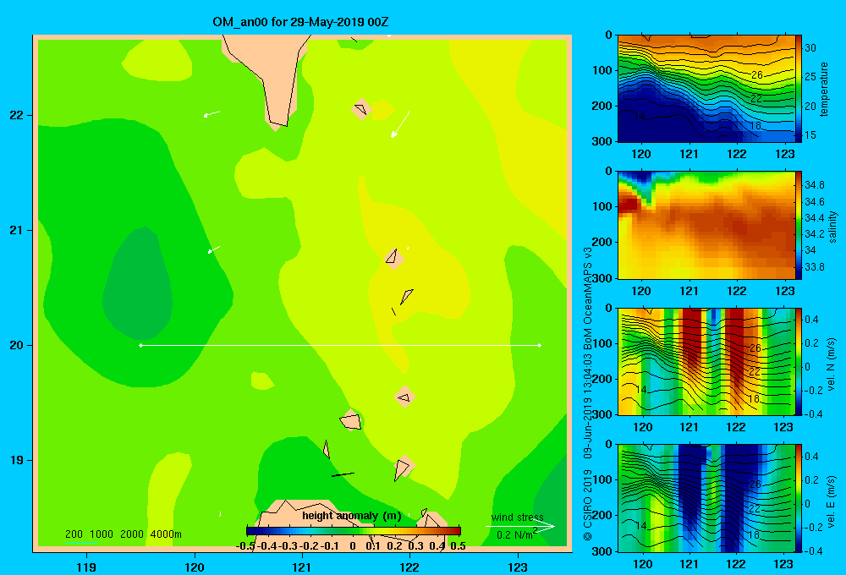Click longitude label "123" below main map
846x575 pixels.
518,567
